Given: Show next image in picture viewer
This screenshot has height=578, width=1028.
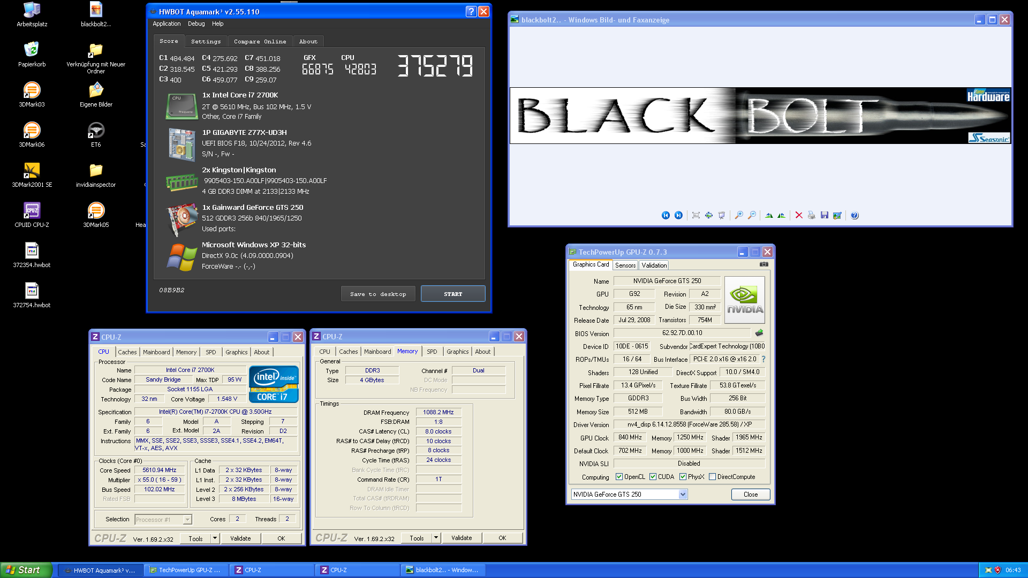Looking at the screenshot, I should [x=678, y=215].
